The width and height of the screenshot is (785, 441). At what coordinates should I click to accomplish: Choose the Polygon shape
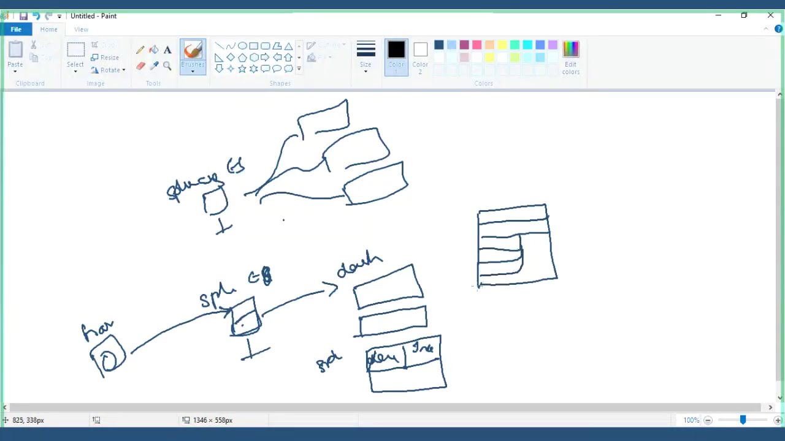pos(277,46)
